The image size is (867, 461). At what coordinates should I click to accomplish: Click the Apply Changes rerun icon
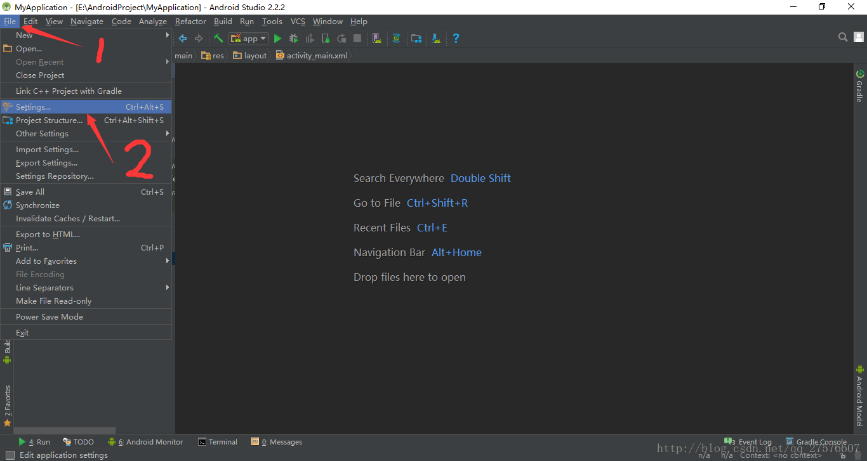[x=341, y=39]
